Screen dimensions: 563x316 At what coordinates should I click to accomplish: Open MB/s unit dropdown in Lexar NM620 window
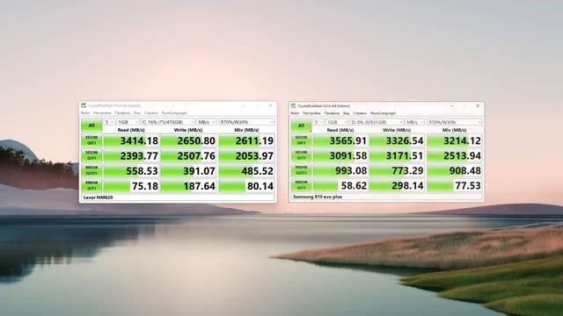(207, 122)
